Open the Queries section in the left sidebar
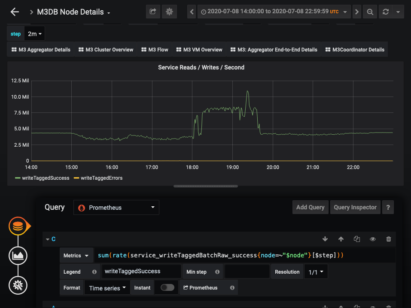Viewport: 411px width, 308px height. pos(18,226)
